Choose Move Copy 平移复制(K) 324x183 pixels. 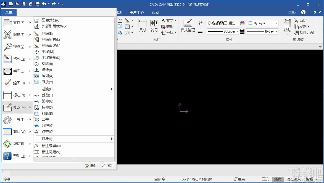click(74, 58)
